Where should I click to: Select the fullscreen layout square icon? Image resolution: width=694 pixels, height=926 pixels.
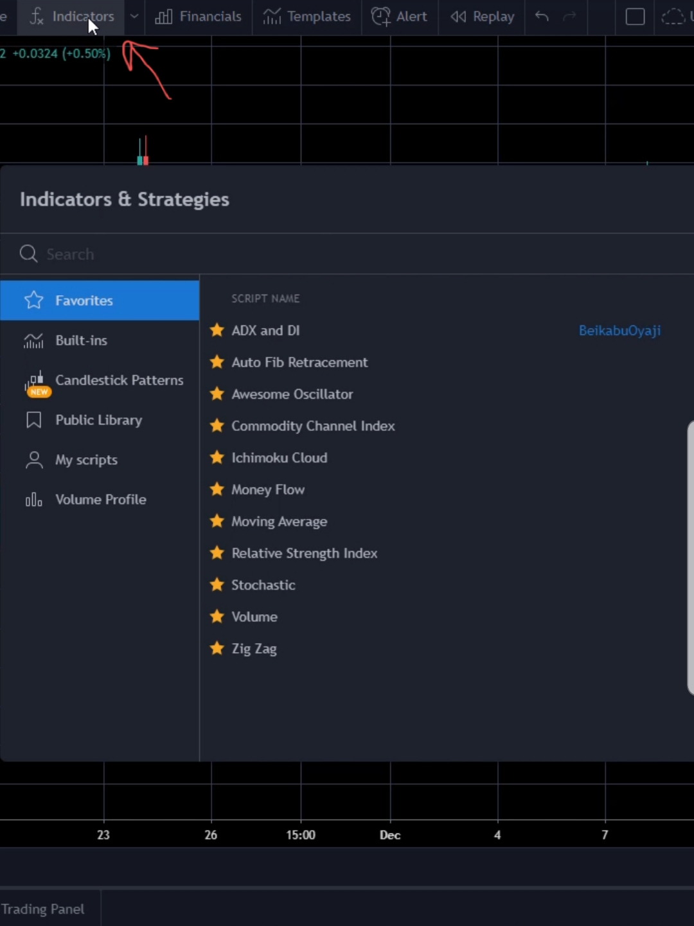click(x=635, y=17)
